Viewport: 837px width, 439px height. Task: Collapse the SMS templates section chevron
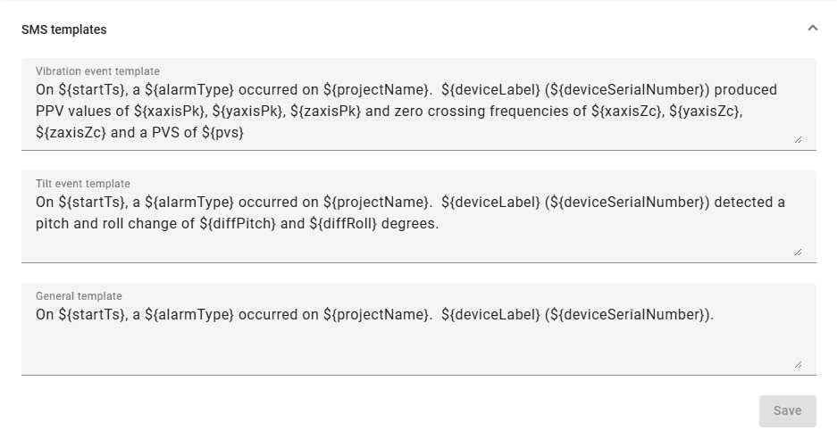click(812, 29)
